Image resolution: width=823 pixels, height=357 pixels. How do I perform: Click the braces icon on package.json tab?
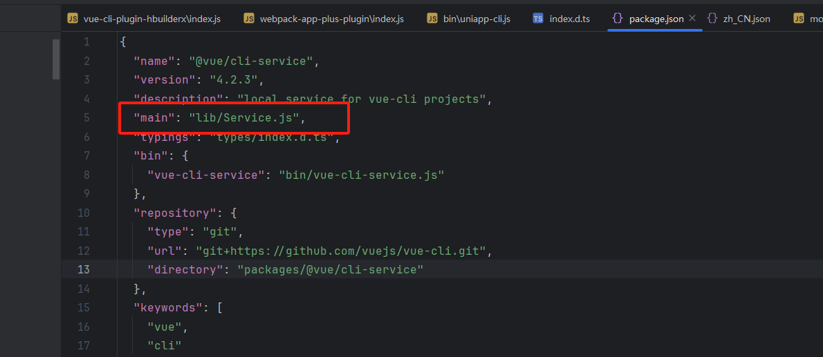pos(618,19)
